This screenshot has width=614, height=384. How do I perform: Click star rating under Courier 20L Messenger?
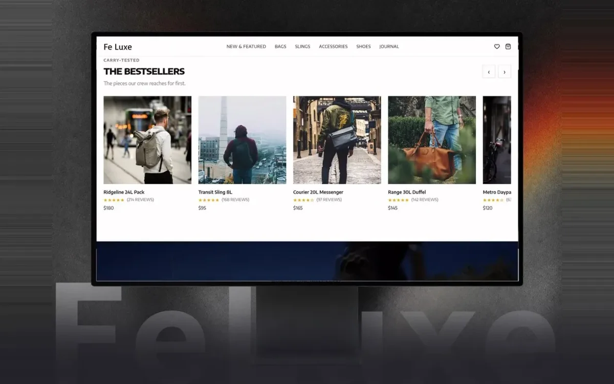click(x=303, y=200)
